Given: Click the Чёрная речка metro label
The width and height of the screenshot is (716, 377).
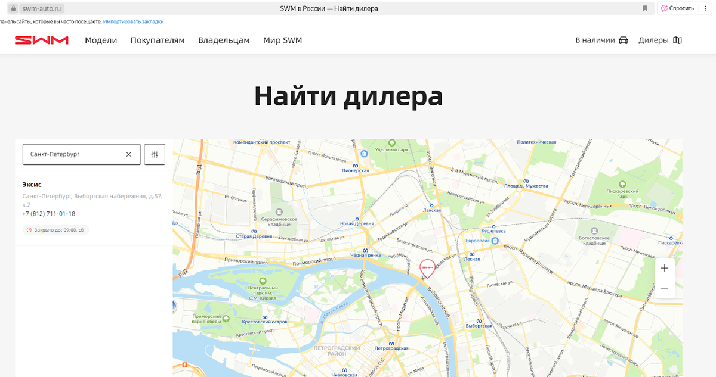Looking at the screenshot, I should (366, 255).
